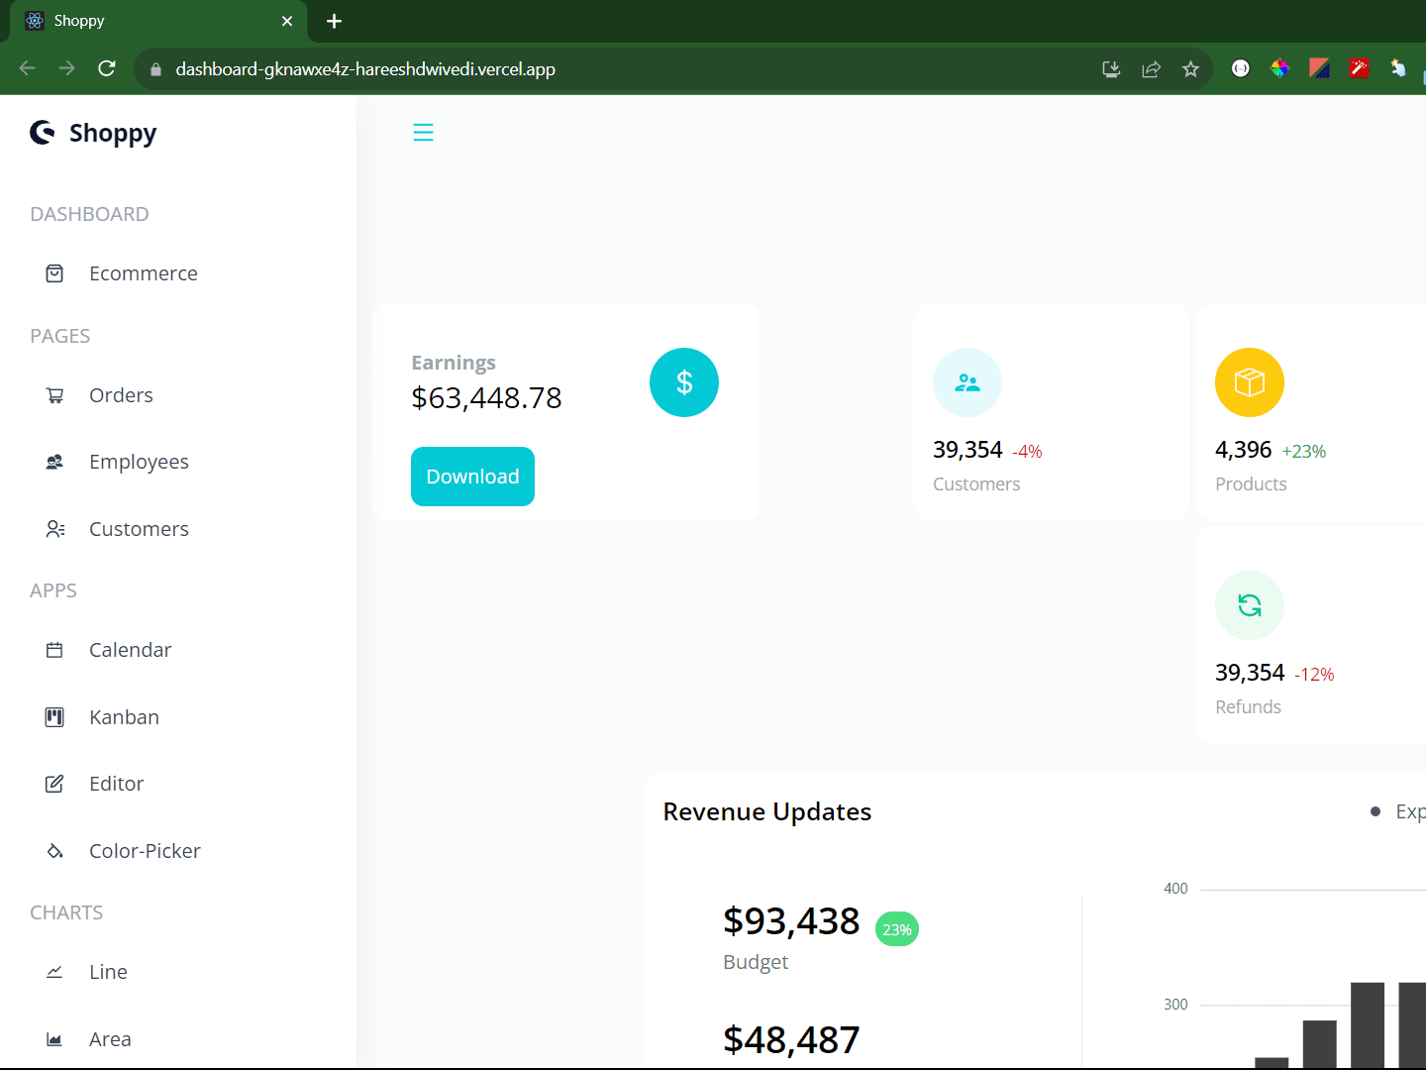The width and height of the screenshot is (1426, 1070).
Task: Click the Customers contact icon
Action: coord(54,529)
